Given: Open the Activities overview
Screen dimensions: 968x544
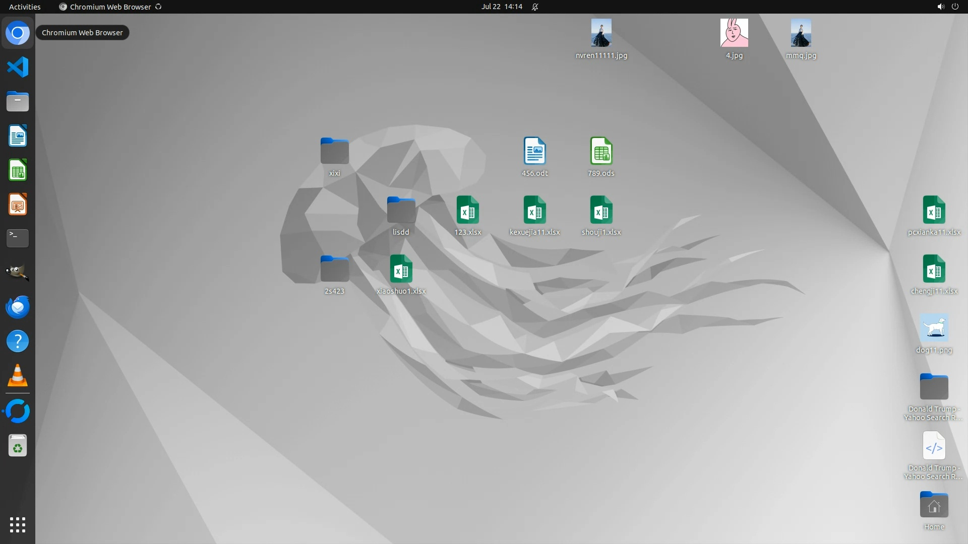Looking at the screenshot, I should tap(25, 7).
